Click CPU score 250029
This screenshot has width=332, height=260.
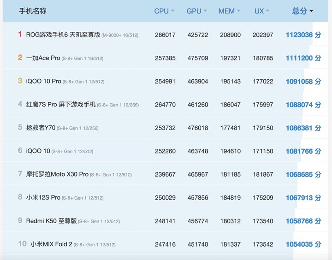pos(165,198)
